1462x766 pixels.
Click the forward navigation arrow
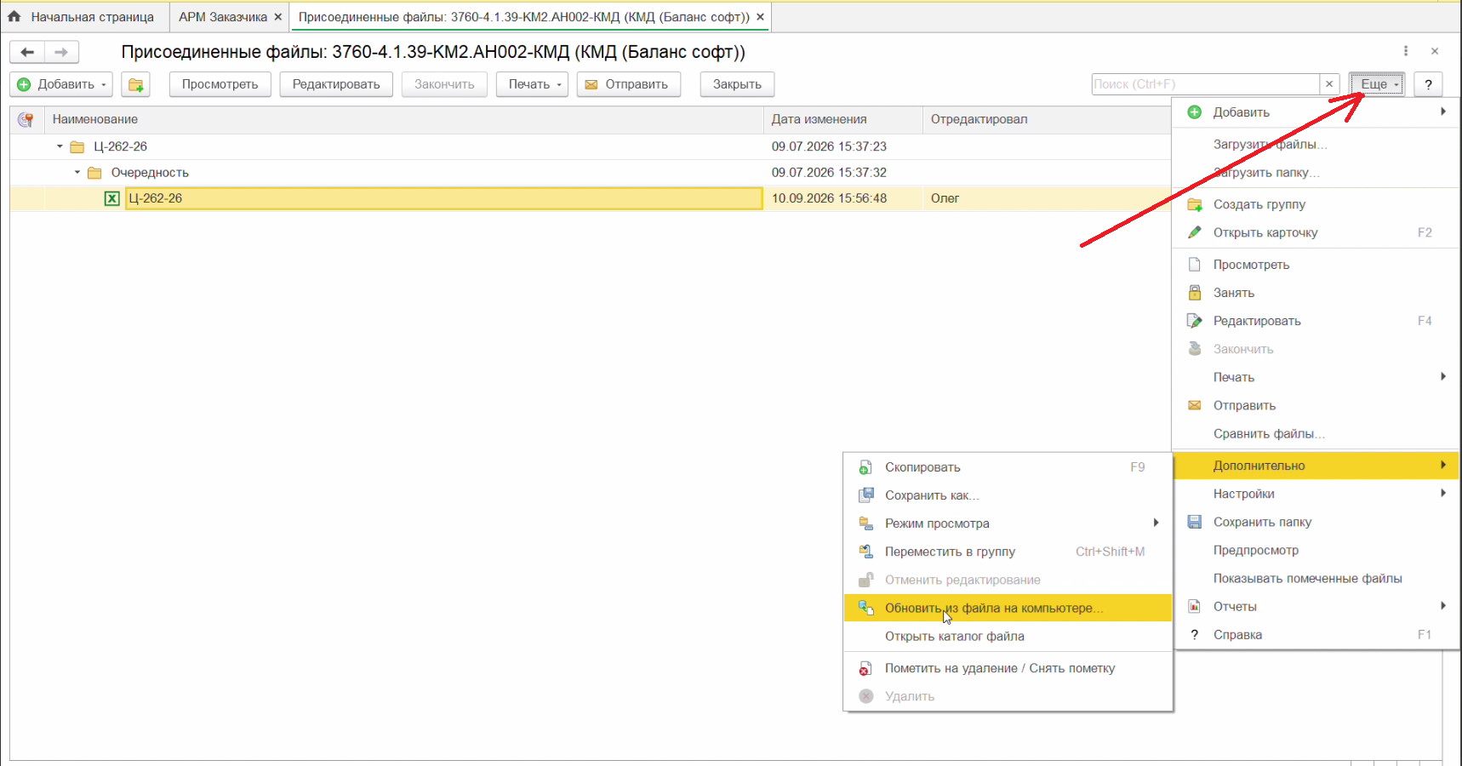pyautogui.click(x=61, y=52)
